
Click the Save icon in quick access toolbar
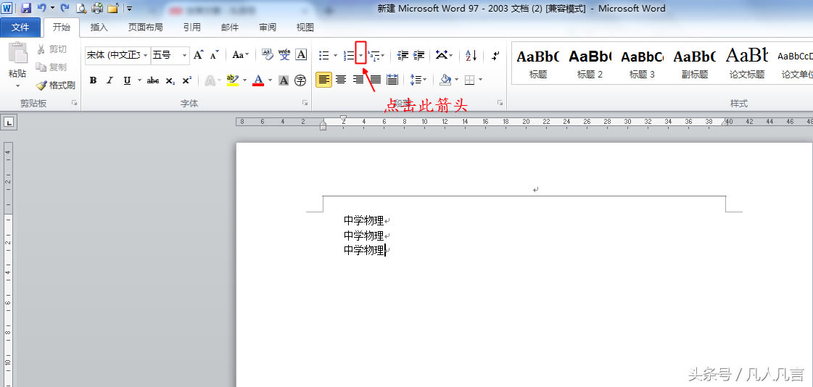[26, 9]
